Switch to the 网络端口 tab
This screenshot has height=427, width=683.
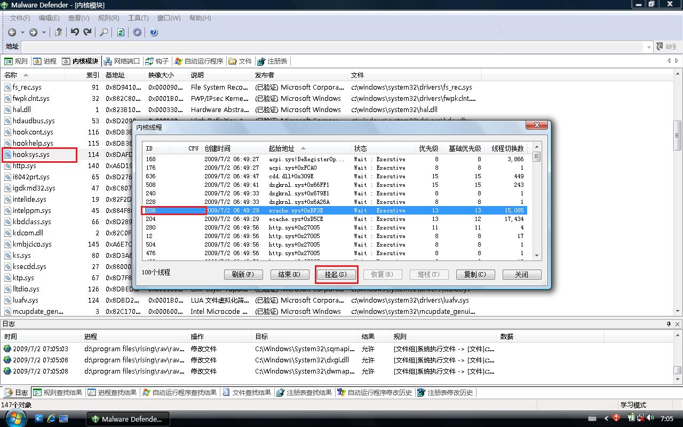122,61
